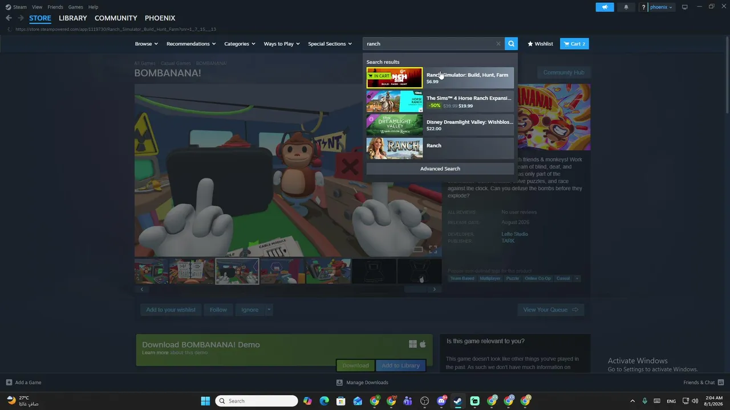Go back using the back arrow
The image size is (730, 410).
tap(9, 18)
